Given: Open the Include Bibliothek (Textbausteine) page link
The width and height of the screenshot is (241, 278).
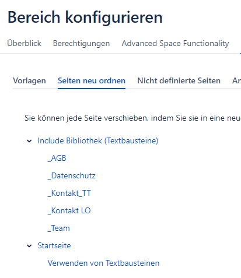Looking at the screenshot, I should tap(98, 140).
